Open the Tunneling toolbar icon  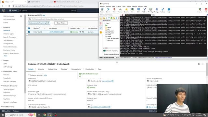150,10
